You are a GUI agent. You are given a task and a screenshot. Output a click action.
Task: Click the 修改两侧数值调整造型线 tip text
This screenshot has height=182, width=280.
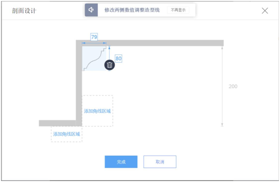[x=132, y=10]
